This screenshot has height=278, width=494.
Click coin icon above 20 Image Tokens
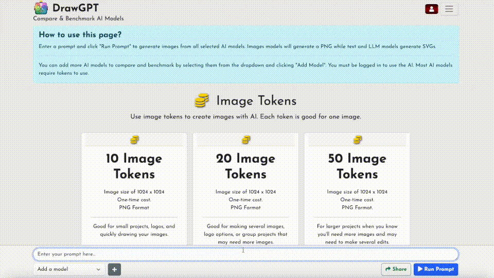pos(246,140)
